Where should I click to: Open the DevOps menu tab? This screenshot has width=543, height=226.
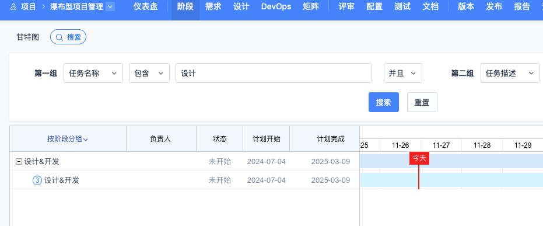pyautogui.click(x=276, y=6)
